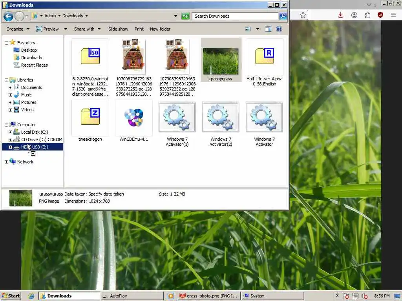Click the Forward navigation arrow in Explorer
402x301 pixels.
click(x=20, y=16)
